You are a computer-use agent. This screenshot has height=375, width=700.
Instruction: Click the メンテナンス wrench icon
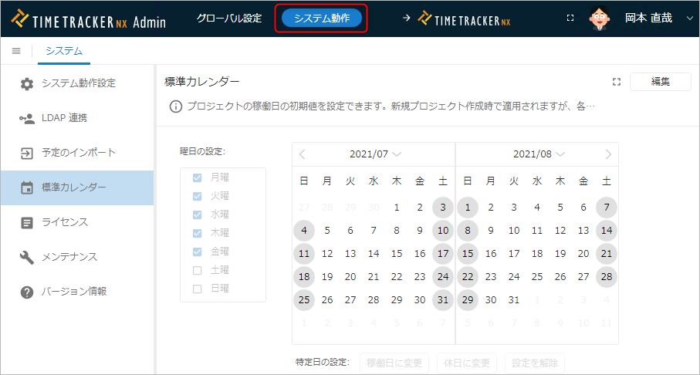click(27, 257)
